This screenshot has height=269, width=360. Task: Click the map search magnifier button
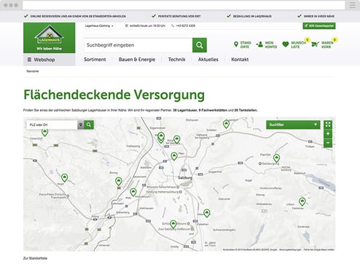[x=89, y=125]
